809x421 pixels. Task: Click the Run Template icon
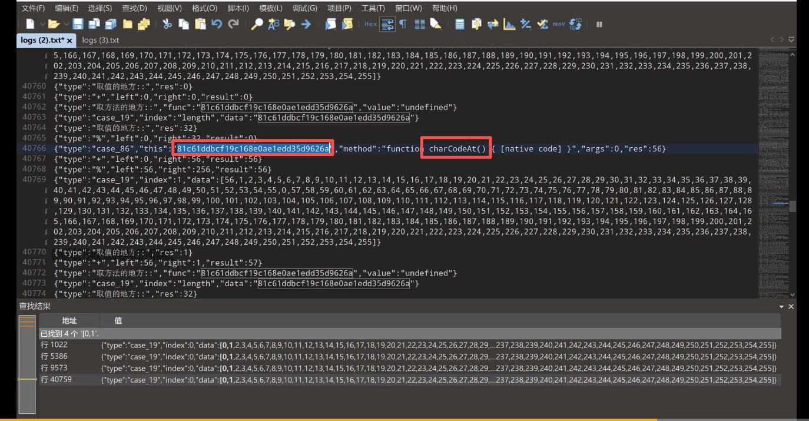click(x=347, y=24)
